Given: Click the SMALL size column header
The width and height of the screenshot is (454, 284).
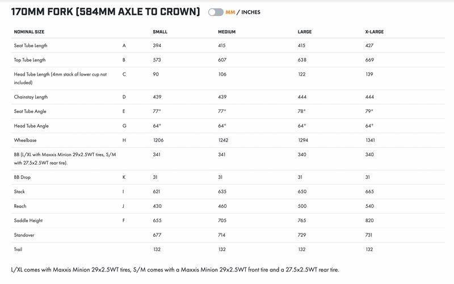Looking at the screenshot, I should click(x=160, y=32).
